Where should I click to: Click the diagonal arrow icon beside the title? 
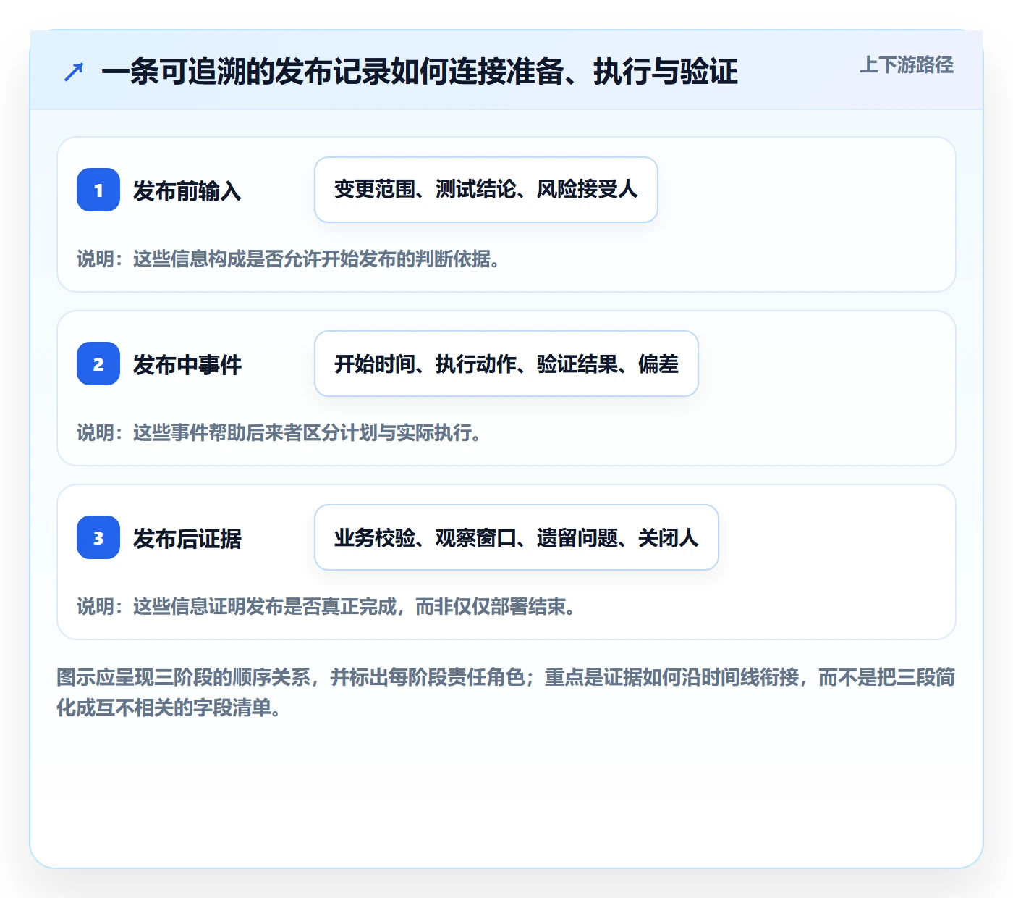74,72
